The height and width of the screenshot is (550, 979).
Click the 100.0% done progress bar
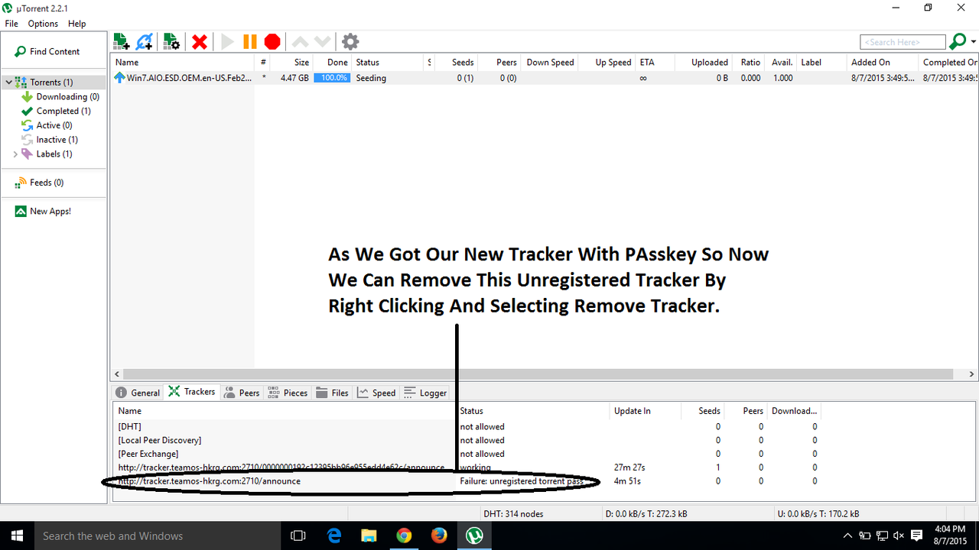(332, 78)
